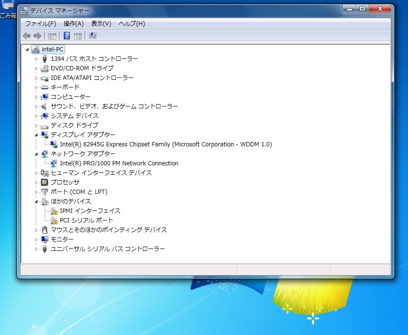
Task: Open the 操作(A) menu
Action: (74, 24)
